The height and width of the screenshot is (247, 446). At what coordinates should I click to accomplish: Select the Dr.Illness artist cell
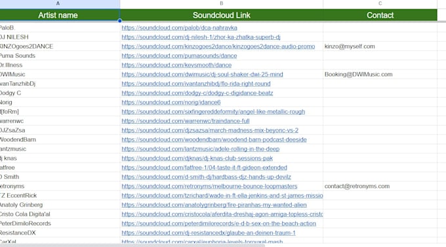point(60,65)
